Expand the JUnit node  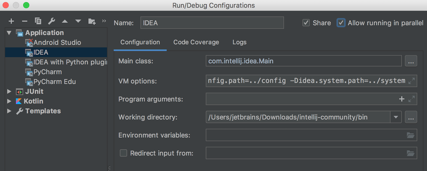9,91
